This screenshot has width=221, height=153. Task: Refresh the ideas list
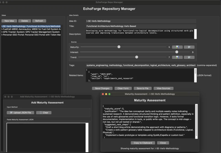pyautogui.click(x=39, y=21)
